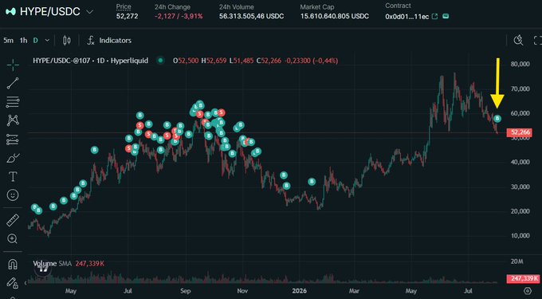Switch to the 5m timeframe

click(8, 41)
